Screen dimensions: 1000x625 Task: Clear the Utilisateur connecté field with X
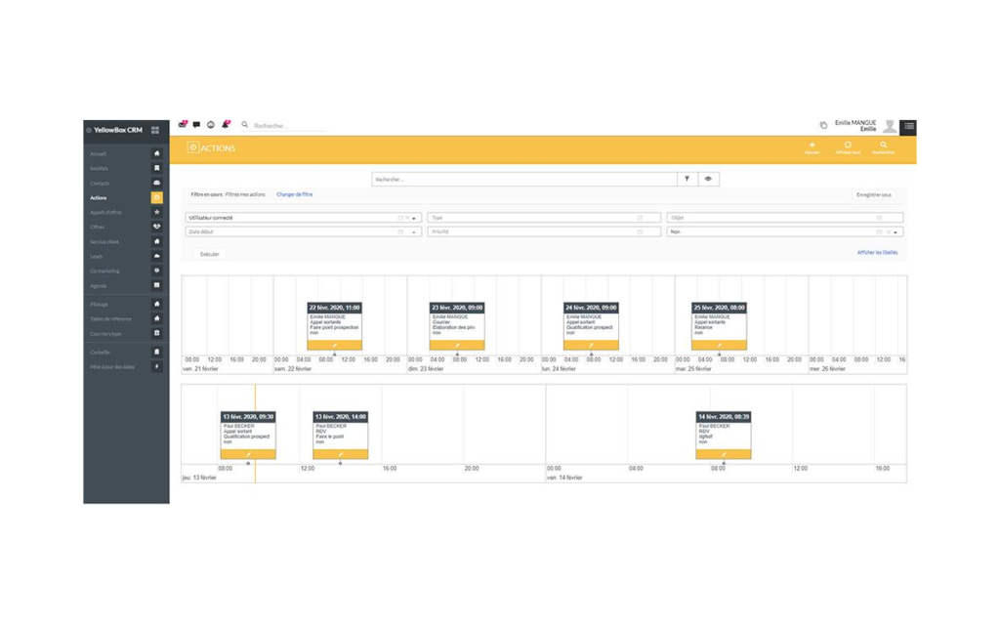[x=407, y=218]
